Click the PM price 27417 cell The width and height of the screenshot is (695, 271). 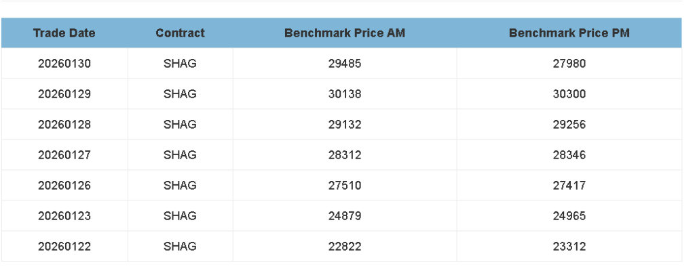click(x=569, y=186)
